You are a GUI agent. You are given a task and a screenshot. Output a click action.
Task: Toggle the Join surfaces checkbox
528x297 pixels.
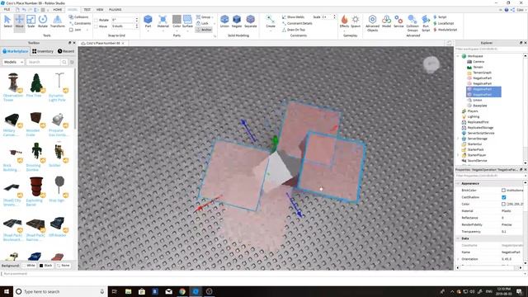click(75, 30)
